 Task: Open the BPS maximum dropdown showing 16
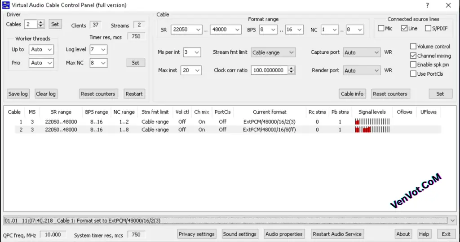(x=294, y=30)
